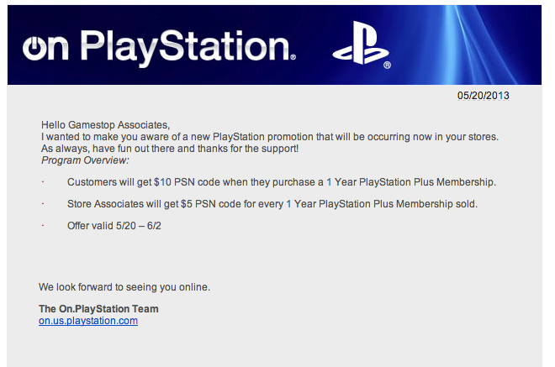Click the bullet dot before "Store Associates"

click(43, 204)
